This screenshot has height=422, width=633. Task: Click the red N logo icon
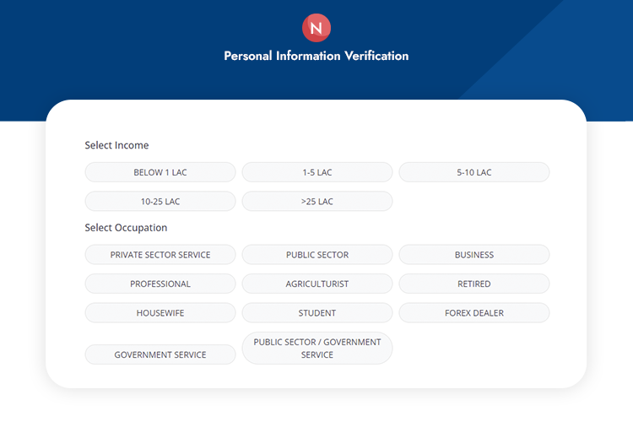316,28
